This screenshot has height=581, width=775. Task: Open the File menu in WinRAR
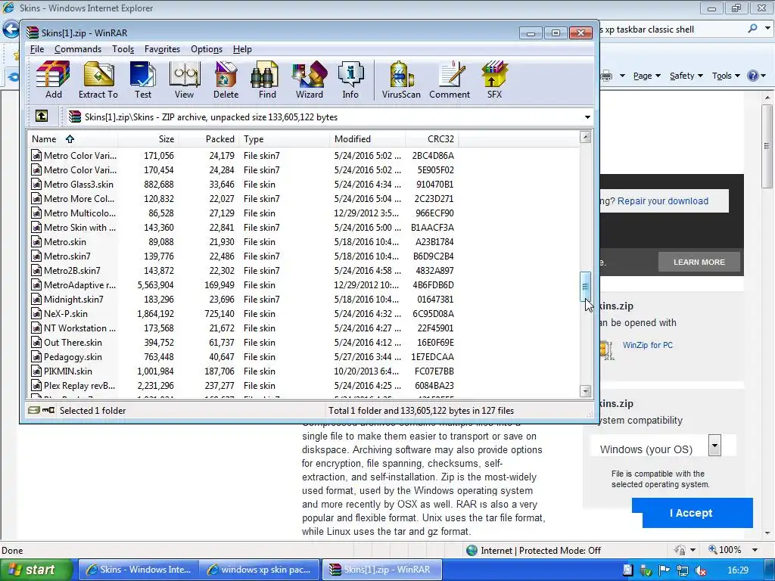[x=37, y=49]
